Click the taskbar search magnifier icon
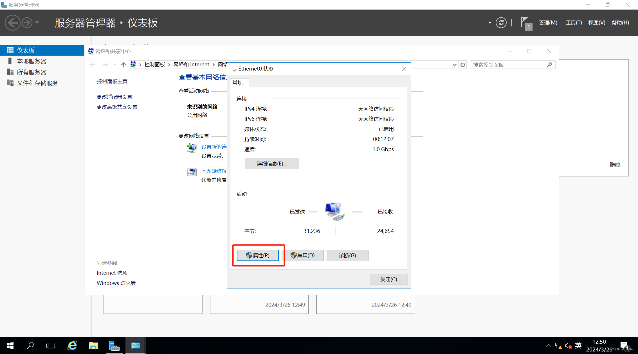 click(x=30, y=345)
